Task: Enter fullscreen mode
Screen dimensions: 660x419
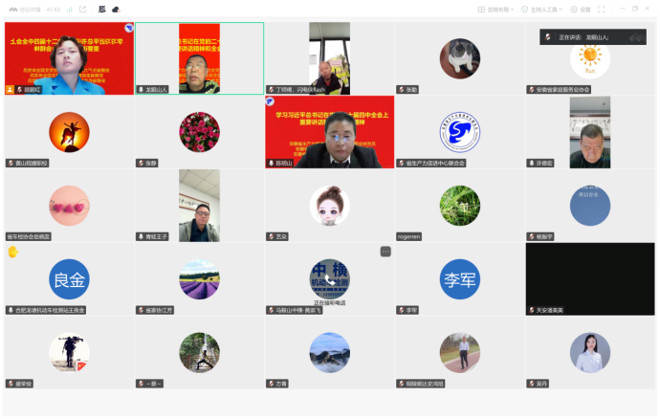Action: click(x=601, y=9)
